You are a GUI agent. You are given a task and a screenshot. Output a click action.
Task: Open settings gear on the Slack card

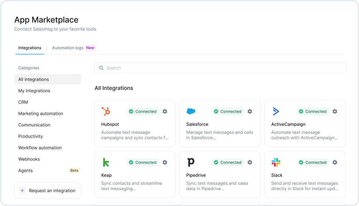[335, 162]
